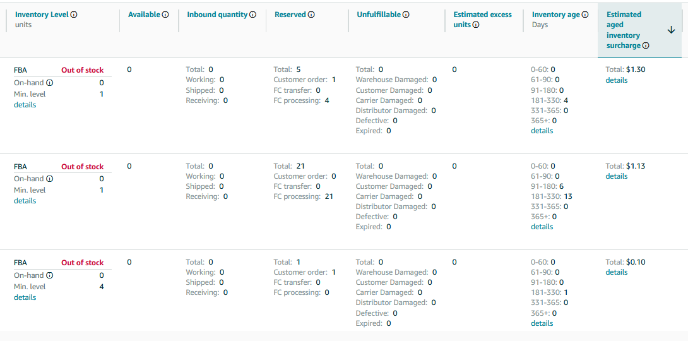688x341 pixels.
Task: Open inventory age details in first row
Action: click(x=542, y=130)
